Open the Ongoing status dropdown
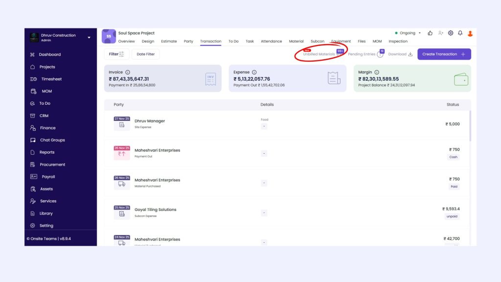Image resolution: width=501 pixels, height=282 pixels. (409, 33)
